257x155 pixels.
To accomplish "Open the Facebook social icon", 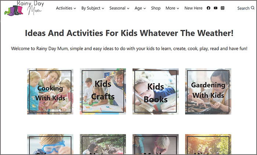I will coord(209,8).
